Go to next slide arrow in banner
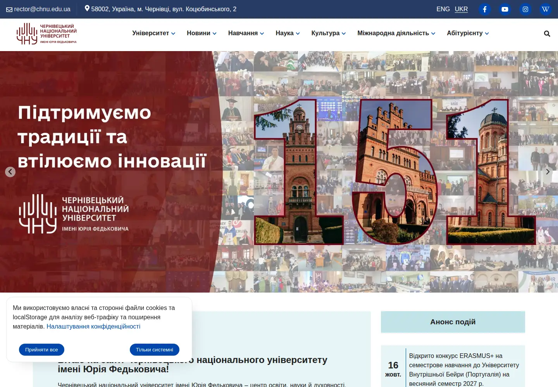The image size is (558, 387). pyautogui.click(x=548, y=172)
